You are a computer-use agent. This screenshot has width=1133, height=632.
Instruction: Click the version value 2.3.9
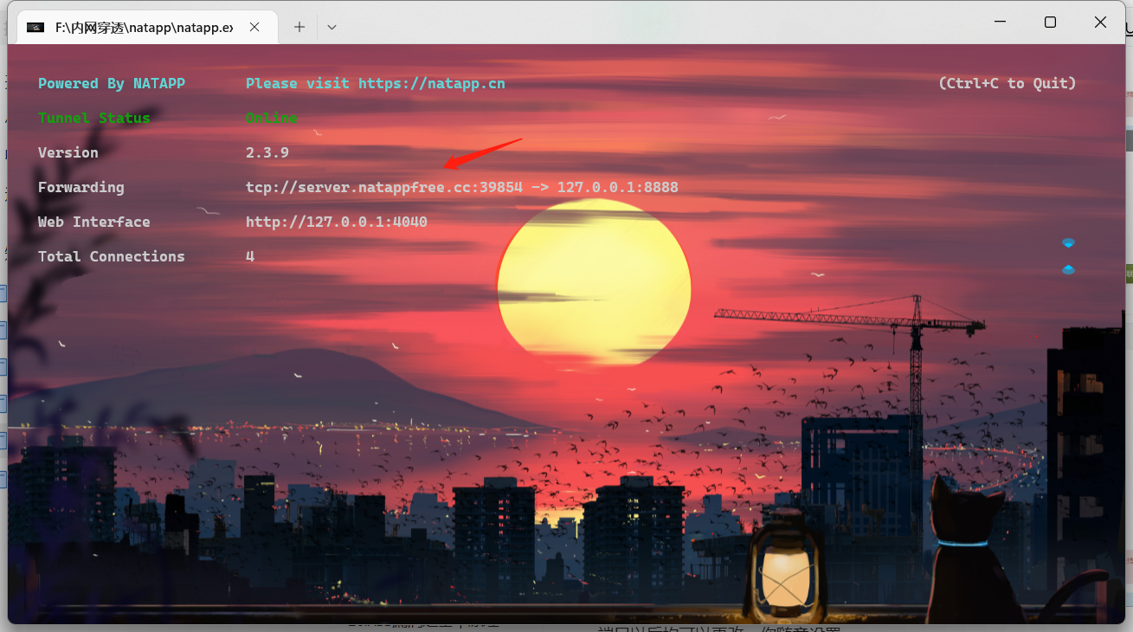point(267,152)
